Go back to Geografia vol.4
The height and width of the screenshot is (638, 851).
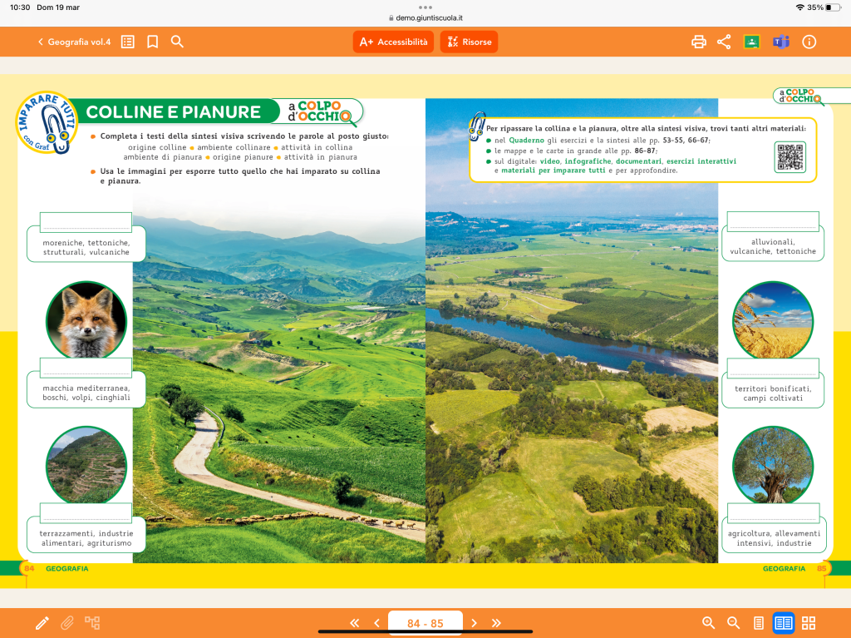coord(74,42)
